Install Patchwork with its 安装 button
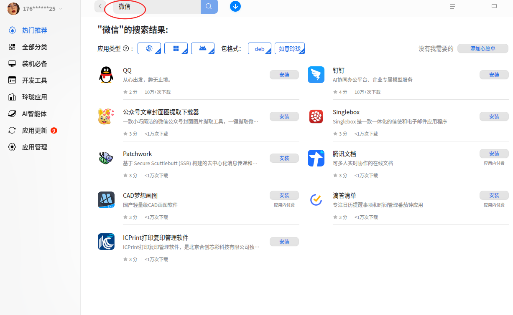The image size is (513, 315). point(284,158)
